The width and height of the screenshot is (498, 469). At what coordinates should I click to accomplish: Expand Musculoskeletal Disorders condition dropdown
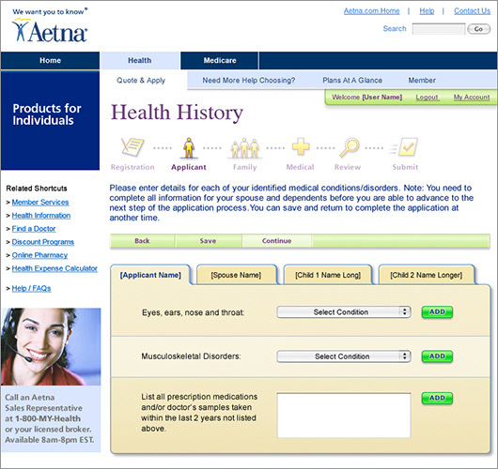tap(344, 356)
